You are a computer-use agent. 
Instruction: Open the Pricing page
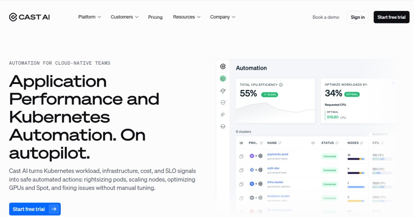tap(155, 17)
